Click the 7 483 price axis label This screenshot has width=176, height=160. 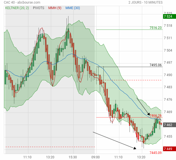click(x=168, y=87)
